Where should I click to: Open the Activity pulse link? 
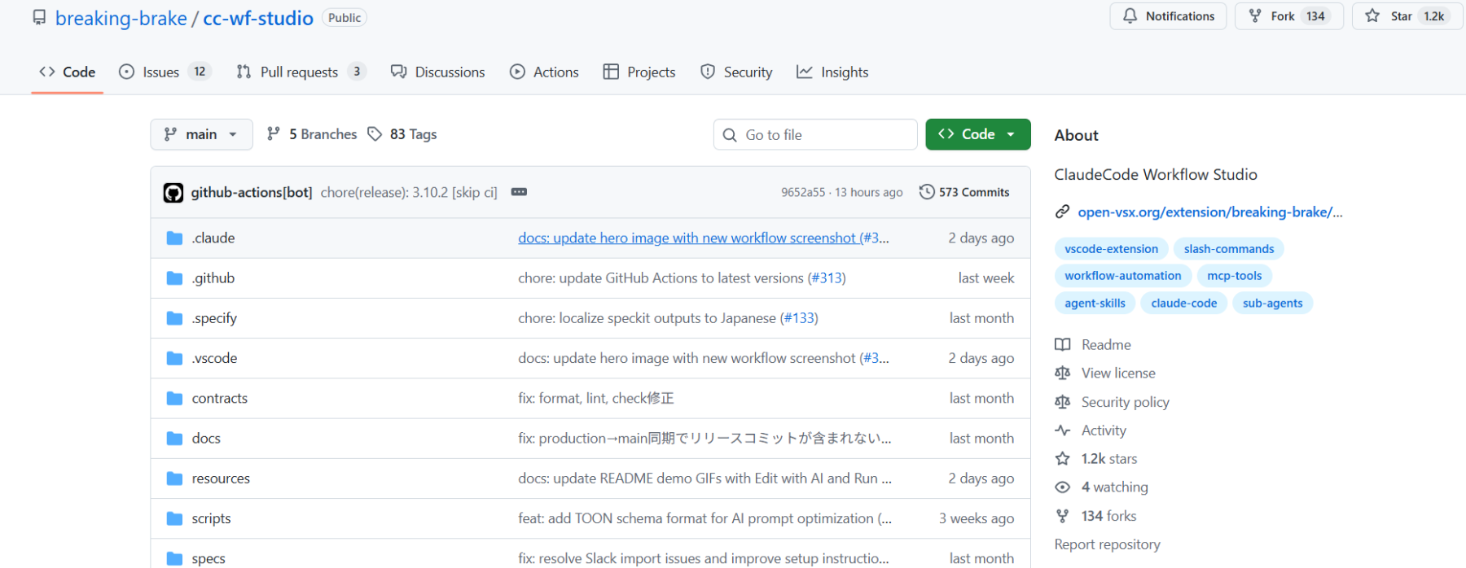tap(1103, 430)
